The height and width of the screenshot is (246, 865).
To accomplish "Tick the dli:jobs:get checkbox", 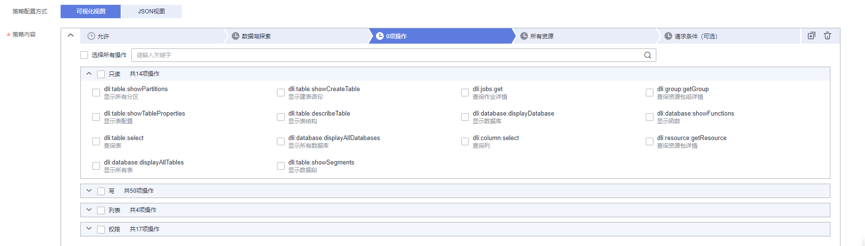I will click(x=465, y=93).
